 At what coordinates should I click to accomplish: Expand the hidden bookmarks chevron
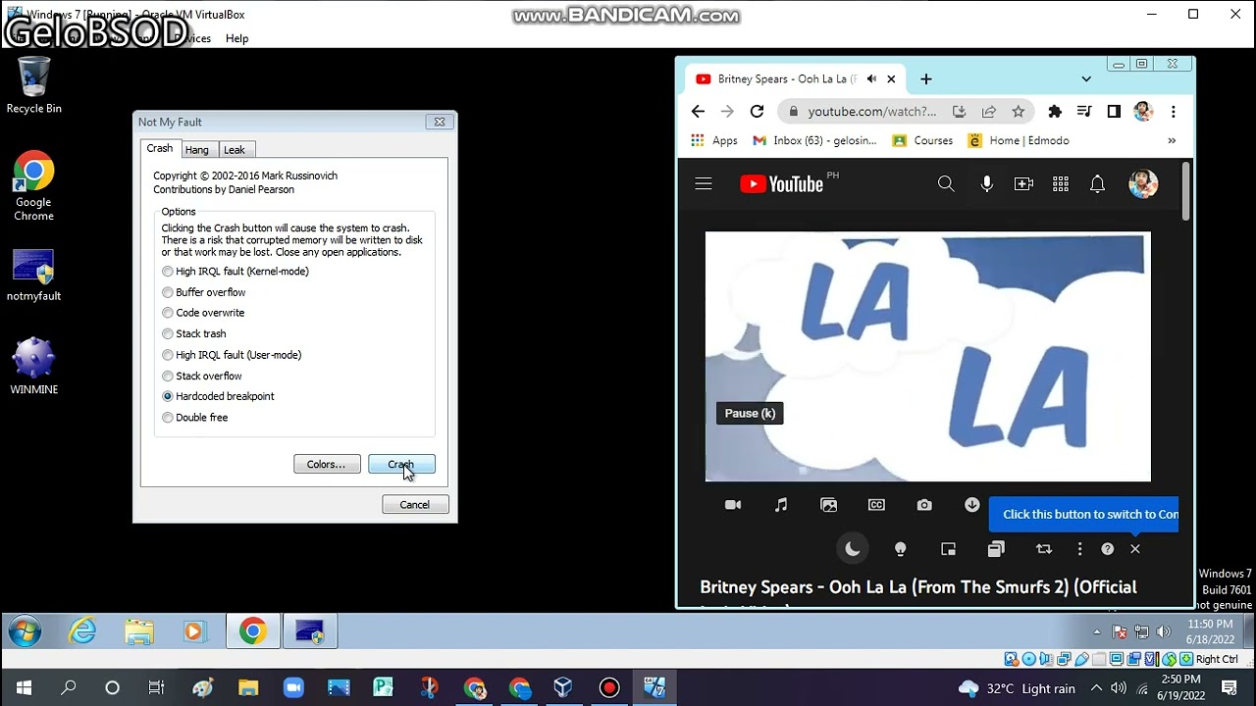(1172, 140)
